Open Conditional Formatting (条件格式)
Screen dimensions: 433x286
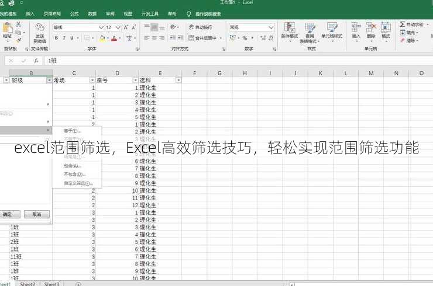click(290, 33)
